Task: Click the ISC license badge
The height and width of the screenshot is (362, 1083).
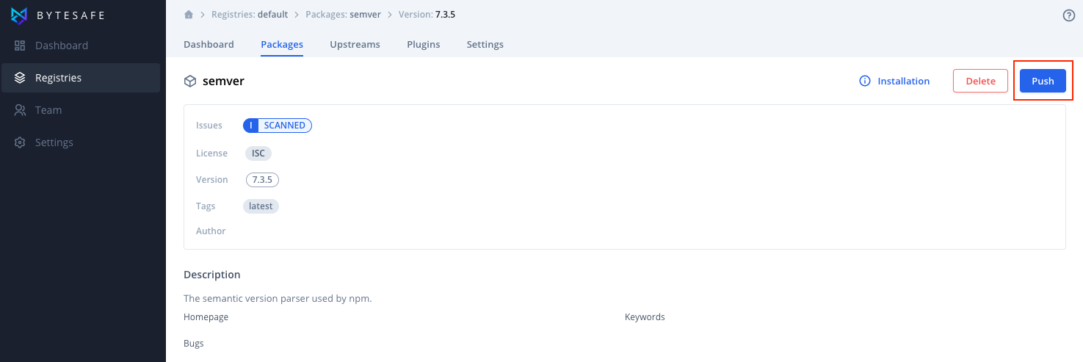Action: (x=258, y=153)
